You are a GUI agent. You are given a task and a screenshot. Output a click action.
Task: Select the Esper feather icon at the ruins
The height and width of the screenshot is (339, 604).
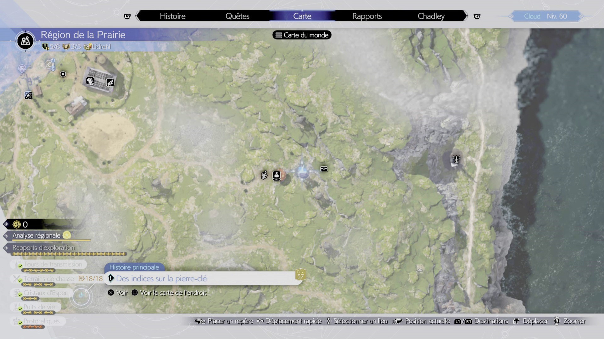point(110,82)
